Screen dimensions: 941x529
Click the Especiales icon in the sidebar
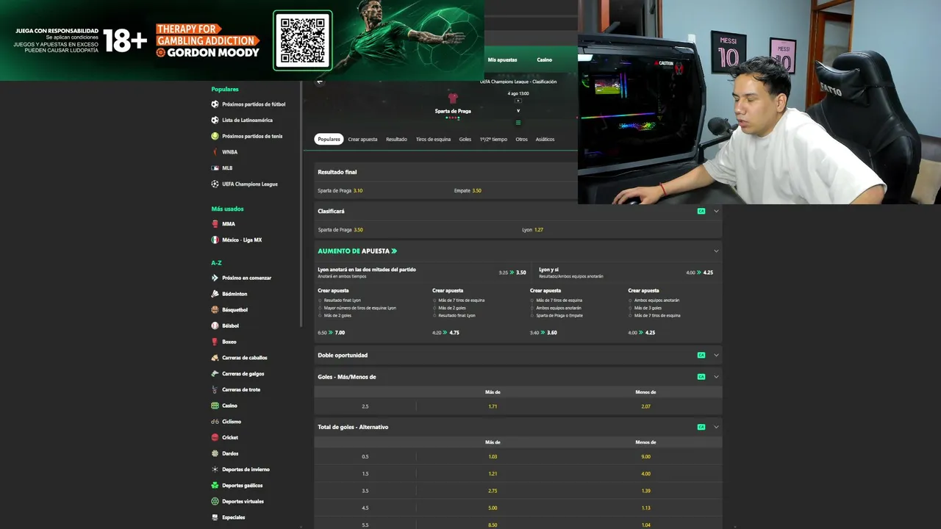tap(215, 517)
